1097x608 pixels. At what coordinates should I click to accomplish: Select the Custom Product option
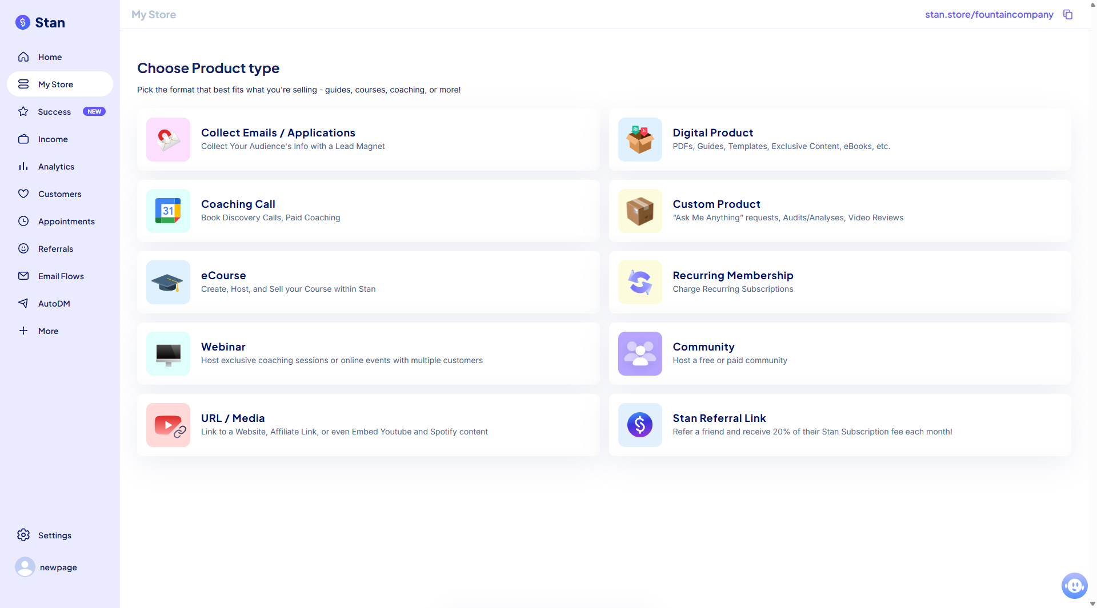tap(840, 211)
